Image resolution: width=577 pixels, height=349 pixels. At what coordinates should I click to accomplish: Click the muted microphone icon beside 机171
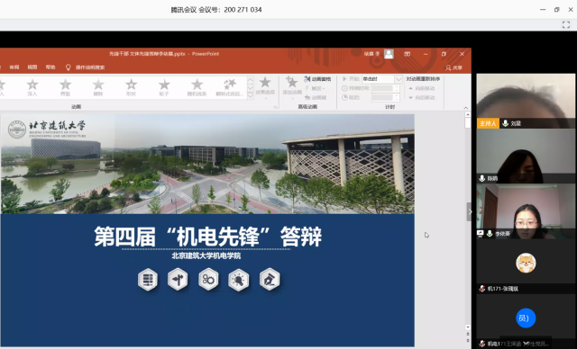pyautogui.click(x=482, y=289)
